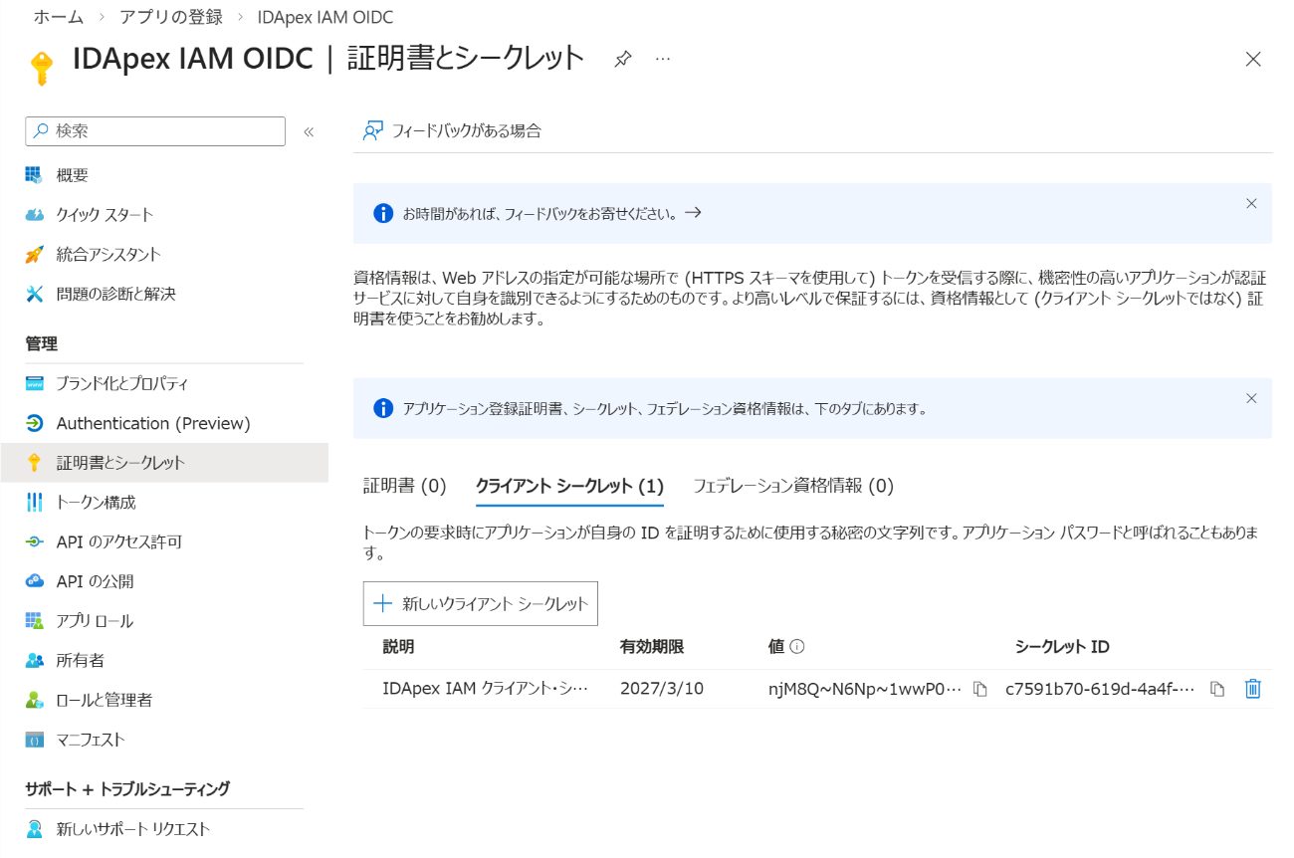The height and width of the screenshot is (858, 1294).
Task: Click the ブランド化とプロパティ icon
Action: coord(35,383)
